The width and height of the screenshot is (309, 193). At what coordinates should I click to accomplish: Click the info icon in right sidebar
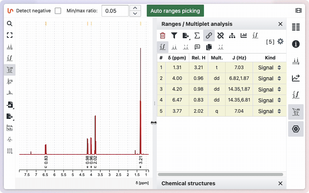296,44
